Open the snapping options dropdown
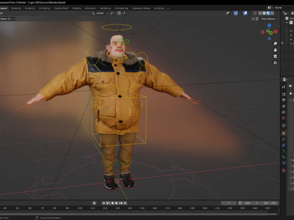The image size is (294, 220). pos(124,13)
